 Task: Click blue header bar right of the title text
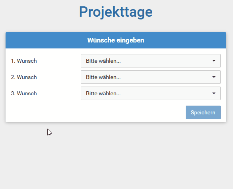185,40
